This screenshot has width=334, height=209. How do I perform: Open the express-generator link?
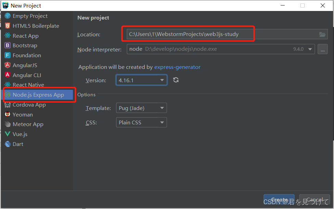click(x=177, y=67)
